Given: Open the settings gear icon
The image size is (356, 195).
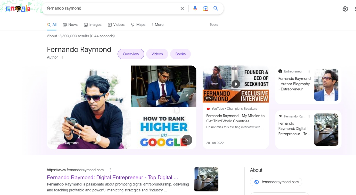Looking at the screenshot, I should point(345,9).
